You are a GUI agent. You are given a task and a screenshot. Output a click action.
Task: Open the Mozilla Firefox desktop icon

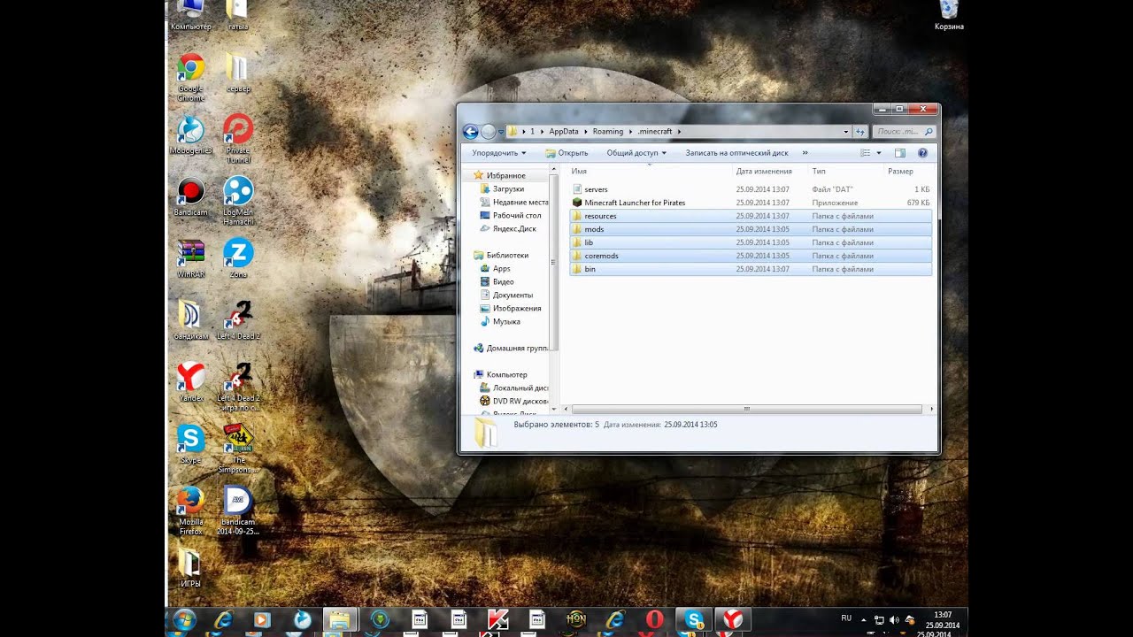[x=191, y=510]
